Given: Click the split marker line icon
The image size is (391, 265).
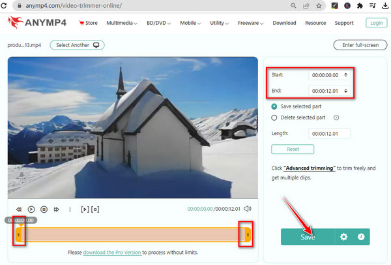Looking at the screenshot, I should (x=70, y=210).
